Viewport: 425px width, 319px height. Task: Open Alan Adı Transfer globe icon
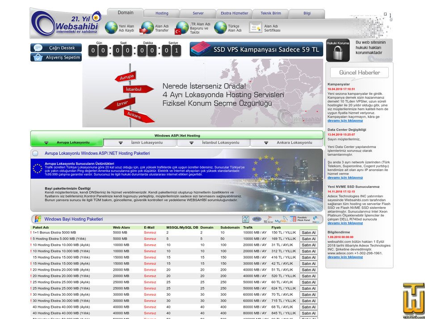coord(147,27)
